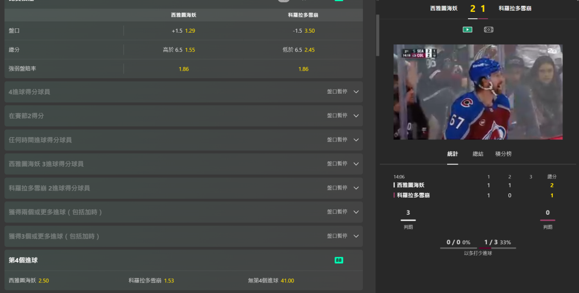Expand 獲得兩個或更多進球 market
Image resolution: width=579 pixels, height=293 pixels.
pyautogui.click(x=356, y=212)
